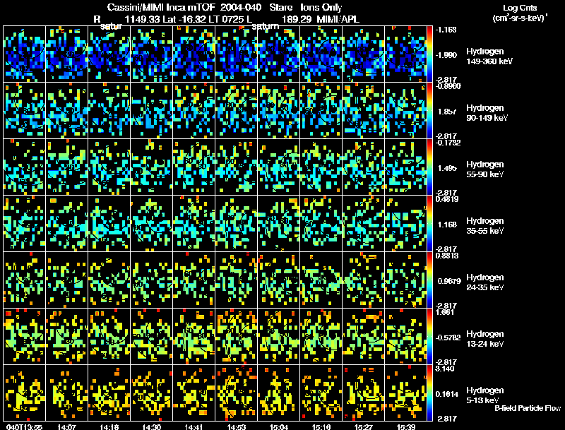This screenshot has width=565, height=430.
Task: Click the '040T13:55' time label
Action: point(24,426)
